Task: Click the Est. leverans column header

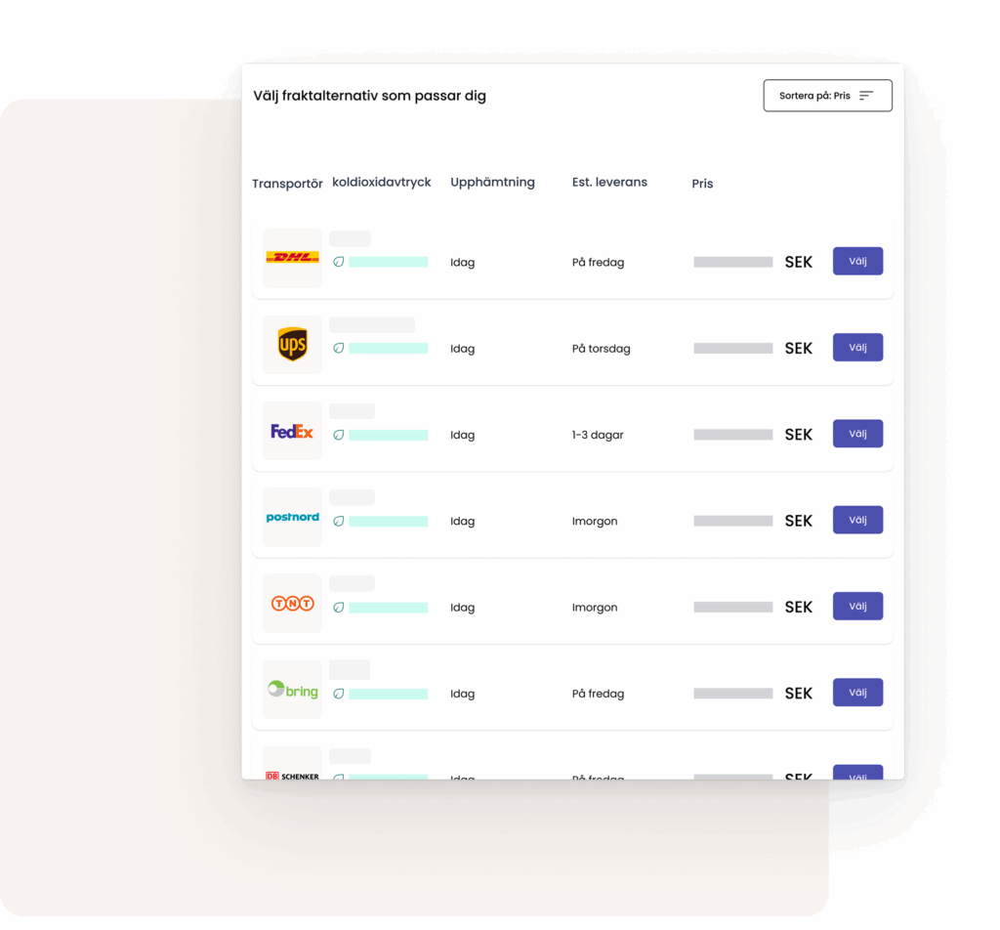Action: pyautogui.click(x=609, y=183)
